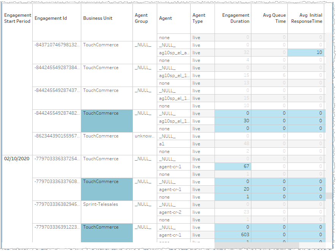Click the Avg Queue Time column header
Viewport: 336px width, 251px height.
click(x=271, y=18)
